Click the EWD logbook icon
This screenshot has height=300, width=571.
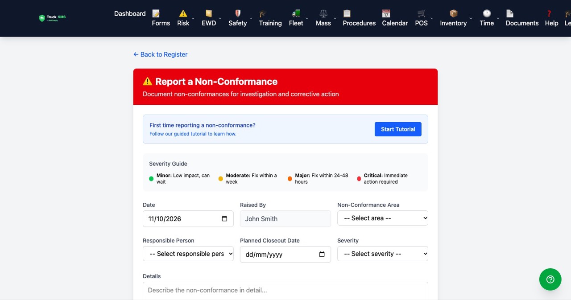[209, 14]
